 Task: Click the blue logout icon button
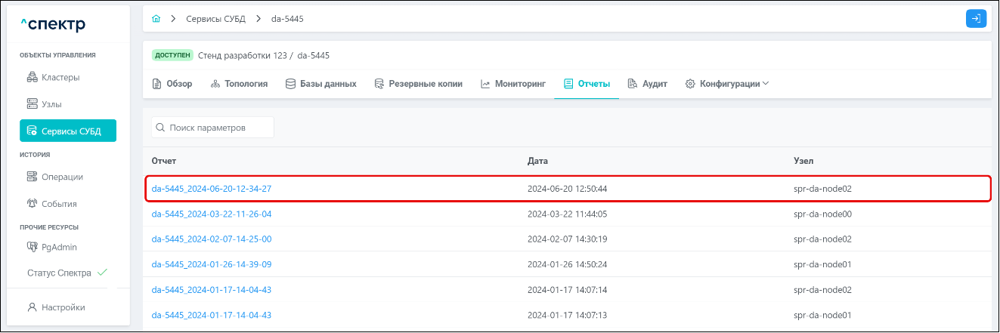[x=976, y=19]
